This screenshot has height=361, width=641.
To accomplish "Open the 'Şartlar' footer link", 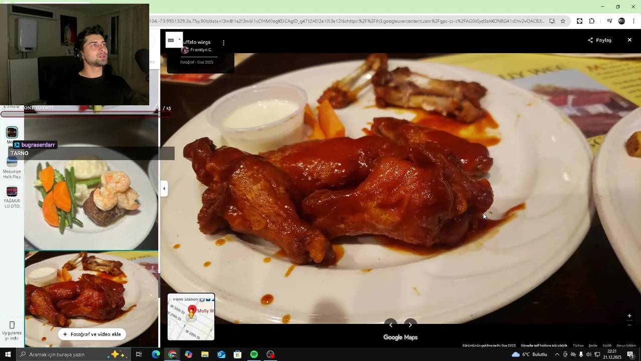I will 593,345.
